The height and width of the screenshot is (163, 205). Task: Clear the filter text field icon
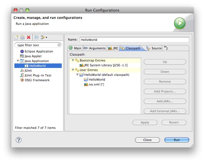tap(59, 45)
